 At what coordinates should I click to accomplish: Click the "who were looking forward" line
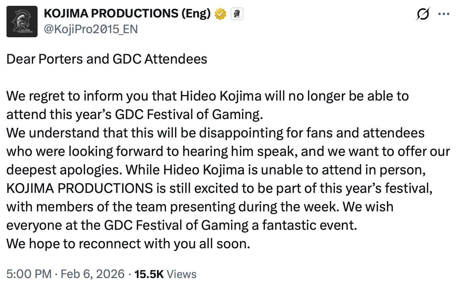(x=228, y=151)
